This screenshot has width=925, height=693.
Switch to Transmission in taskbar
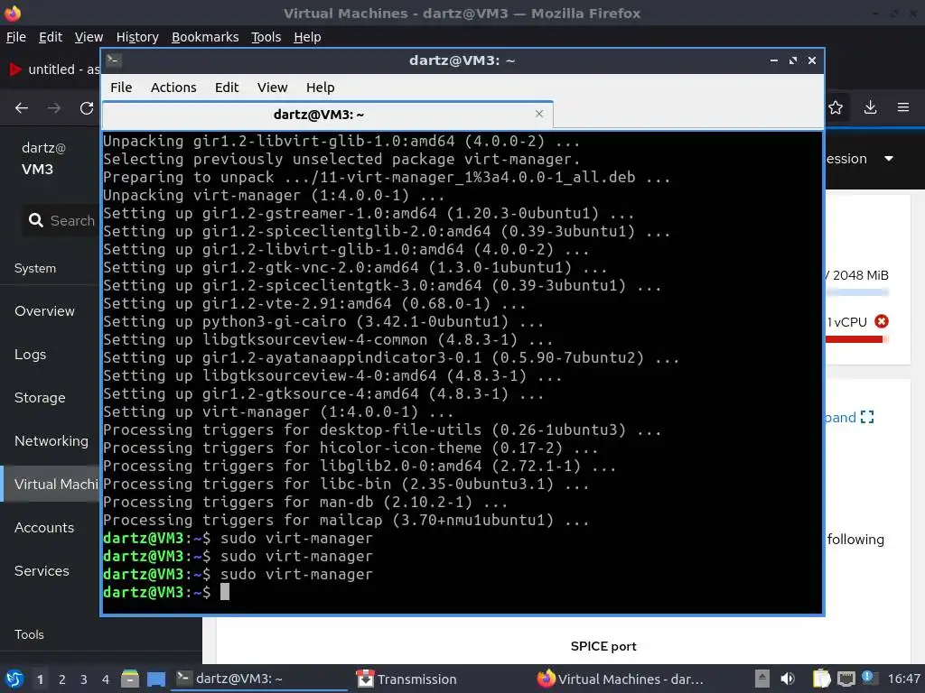point(440,679)
